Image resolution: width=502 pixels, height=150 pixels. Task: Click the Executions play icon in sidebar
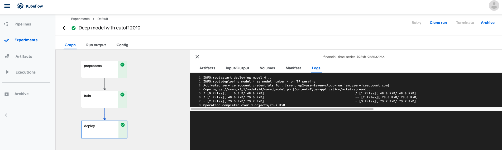[7, 72]
